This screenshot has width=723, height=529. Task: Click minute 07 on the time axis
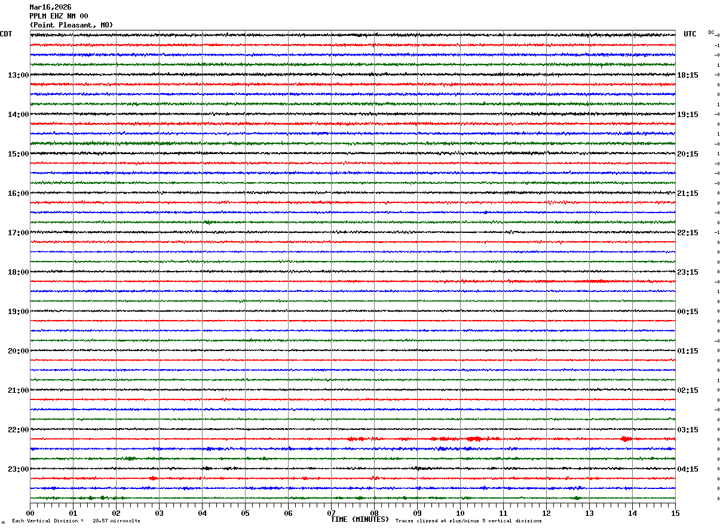[x=331, y=513]
